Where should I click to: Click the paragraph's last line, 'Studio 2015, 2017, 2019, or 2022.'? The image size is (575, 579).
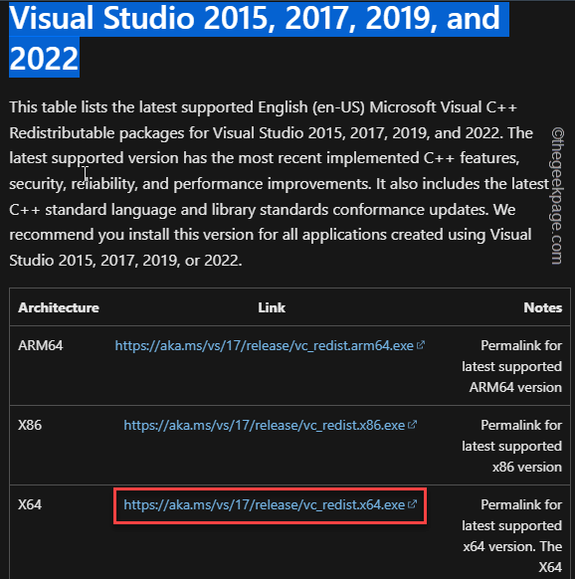click(x=125, y=261)
